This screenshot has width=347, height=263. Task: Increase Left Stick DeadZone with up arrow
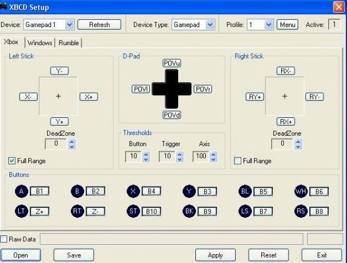tap(72, 141)
